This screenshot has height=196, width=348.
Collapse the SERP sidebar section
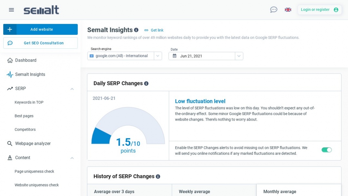72,89
